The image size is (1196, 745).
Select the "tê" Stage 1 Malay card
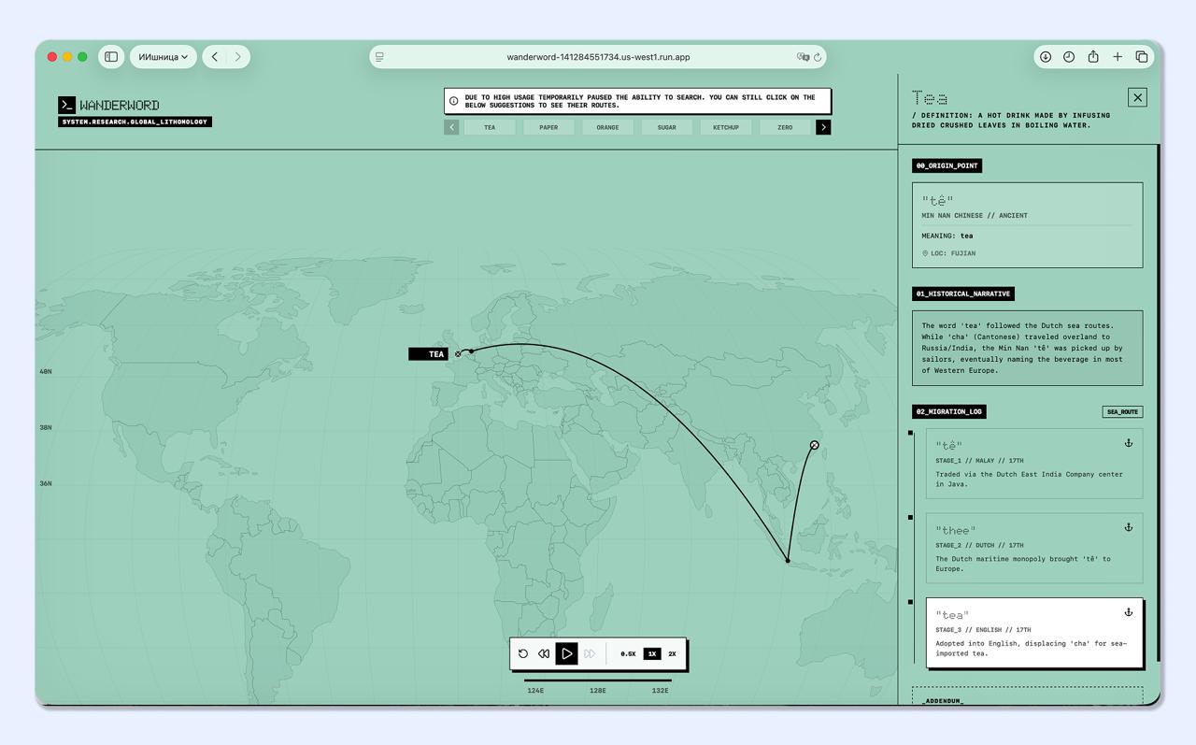click(x=1034, y=464)
